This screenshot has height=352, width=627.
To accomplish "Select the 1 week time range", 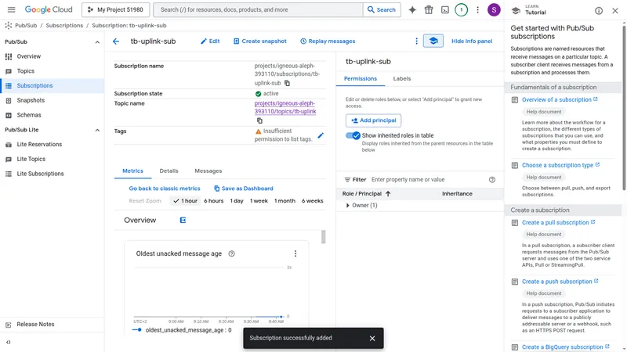I will coord(259,201).
